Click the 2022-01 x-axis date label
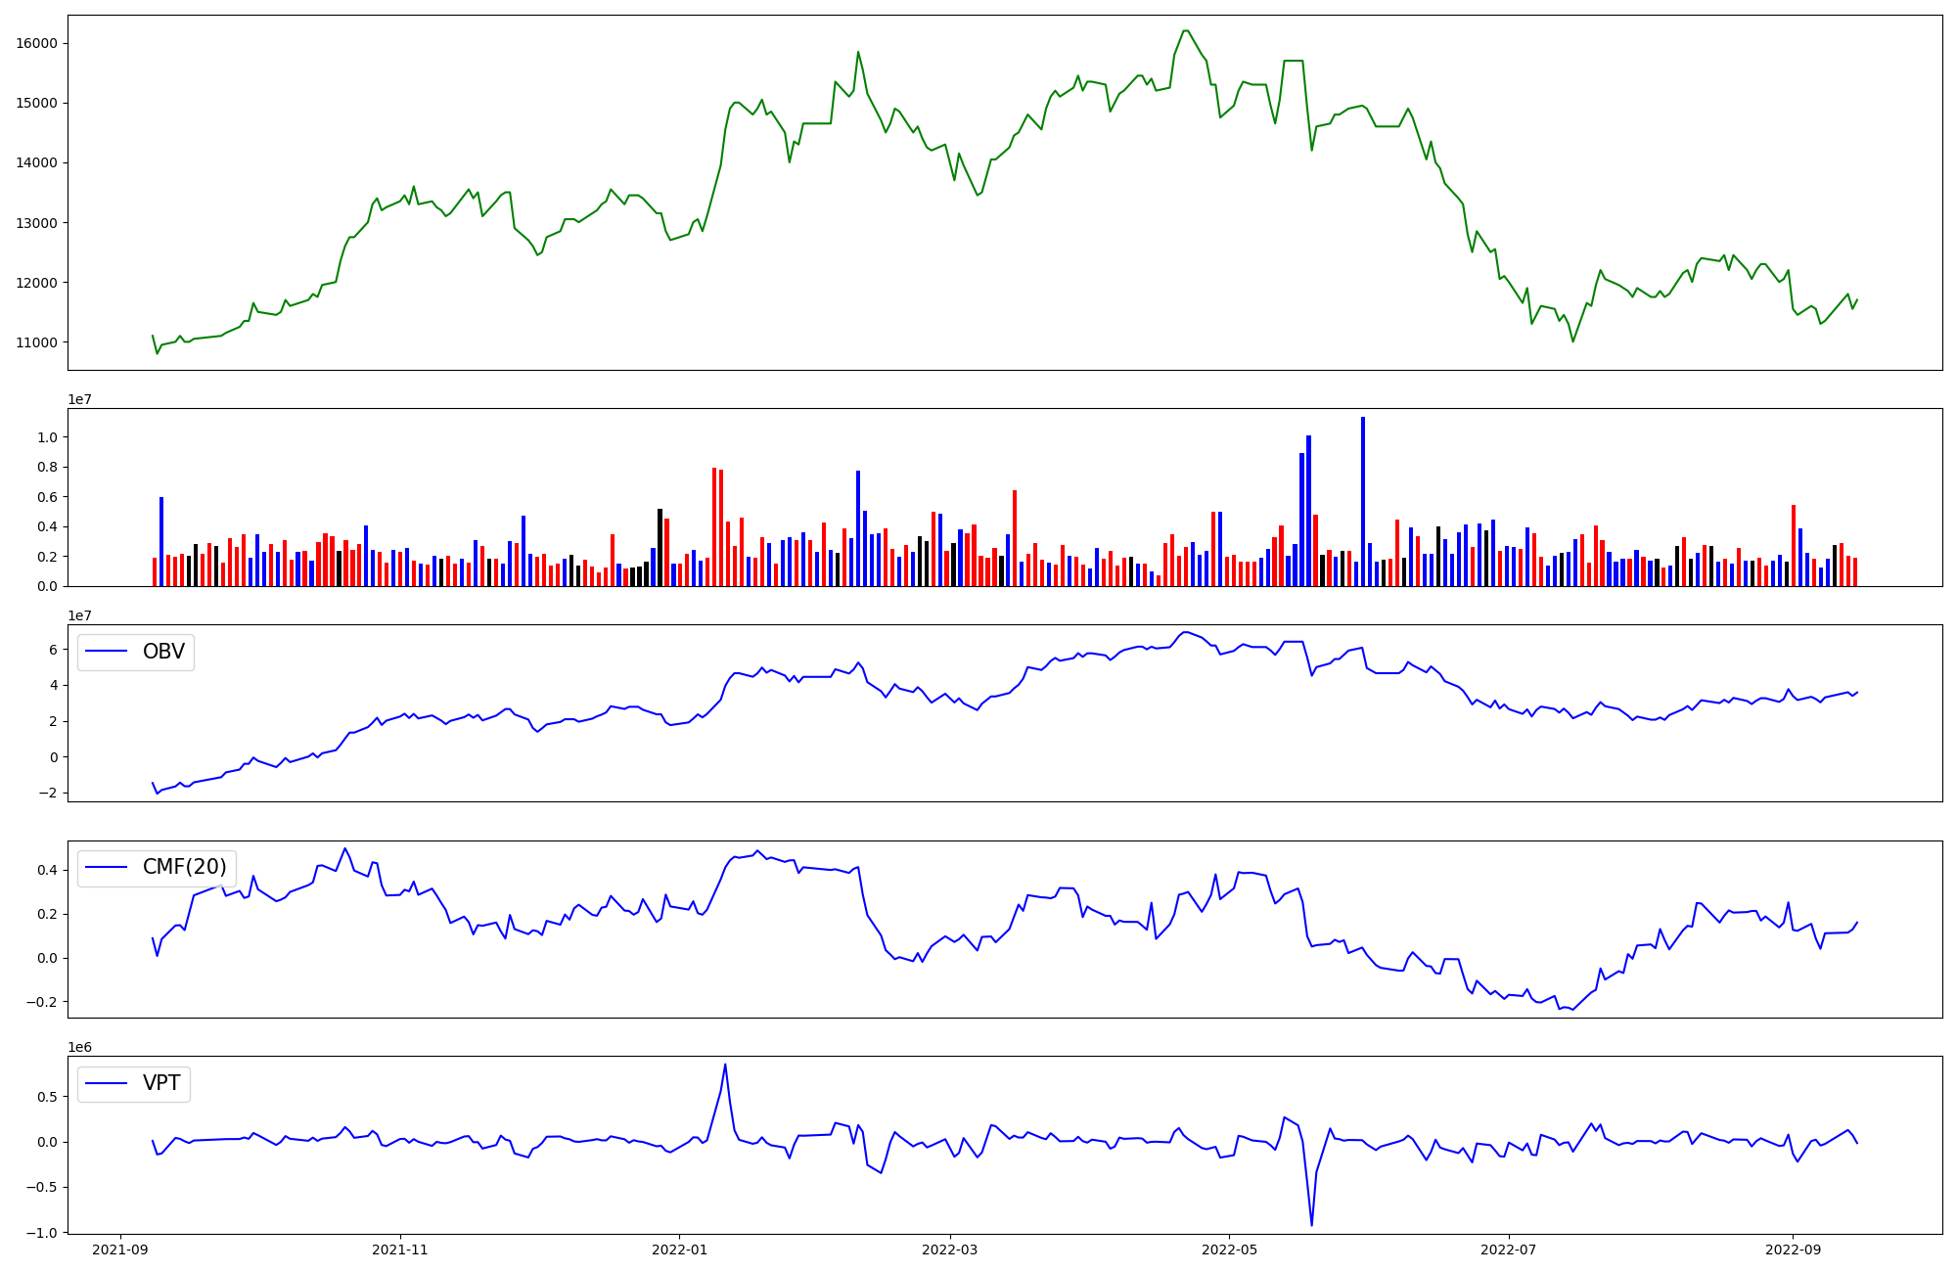The height and width of the screenshot is (1272, 1957). [679, 1249]
